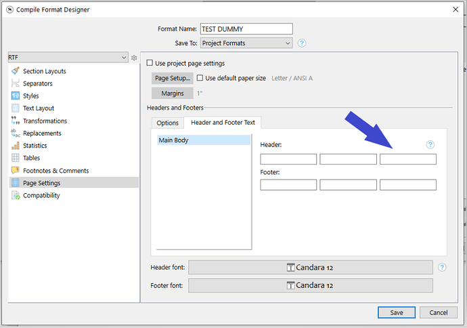
Task: Click the Section Layouts brush icon
Action: [15, 71]
